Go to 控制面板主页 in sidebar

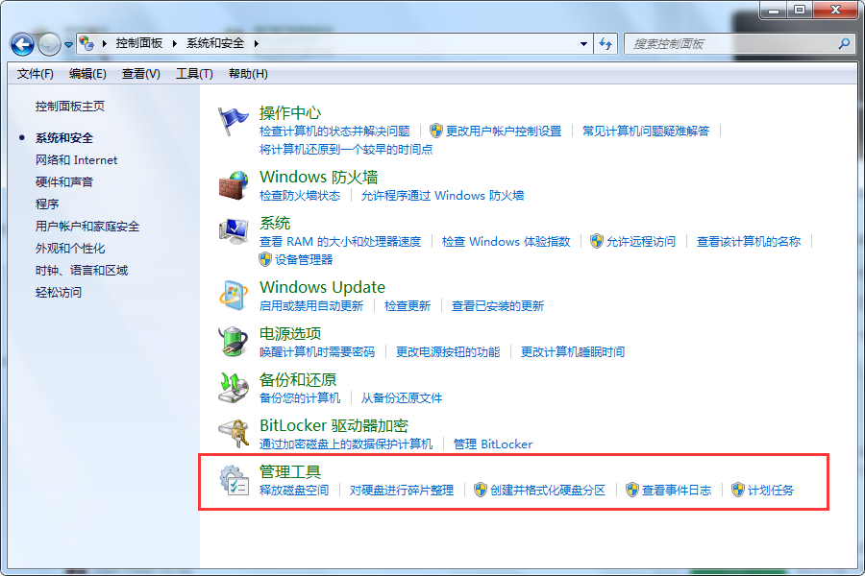(x=70, y=107)
